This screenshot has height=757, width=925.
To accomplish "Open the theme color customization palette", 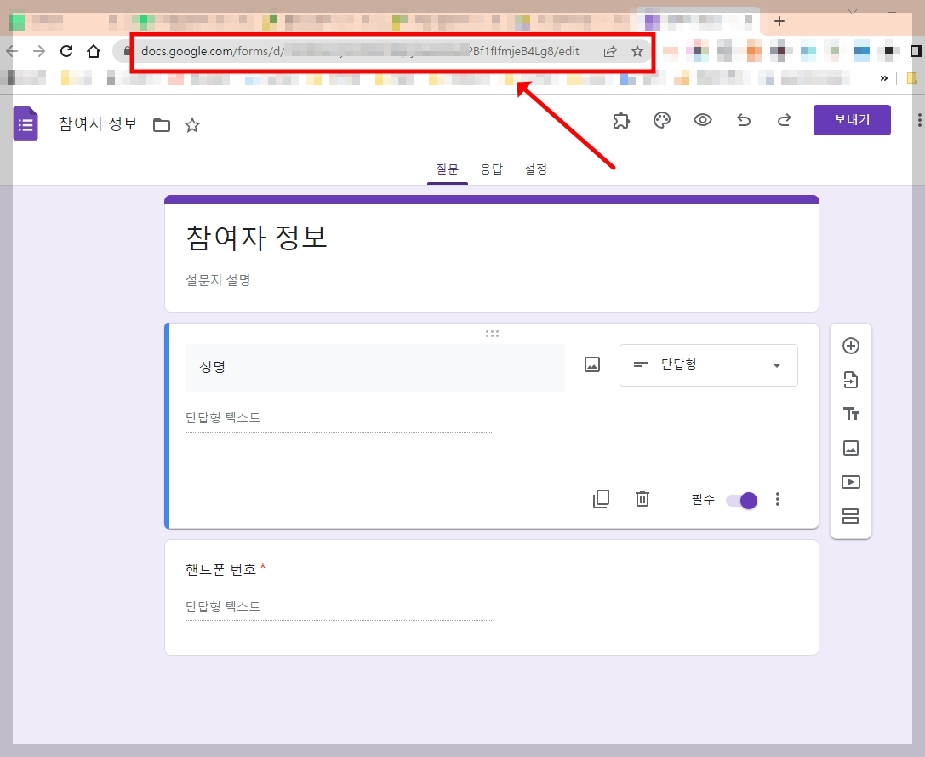I will coord(662,120).
